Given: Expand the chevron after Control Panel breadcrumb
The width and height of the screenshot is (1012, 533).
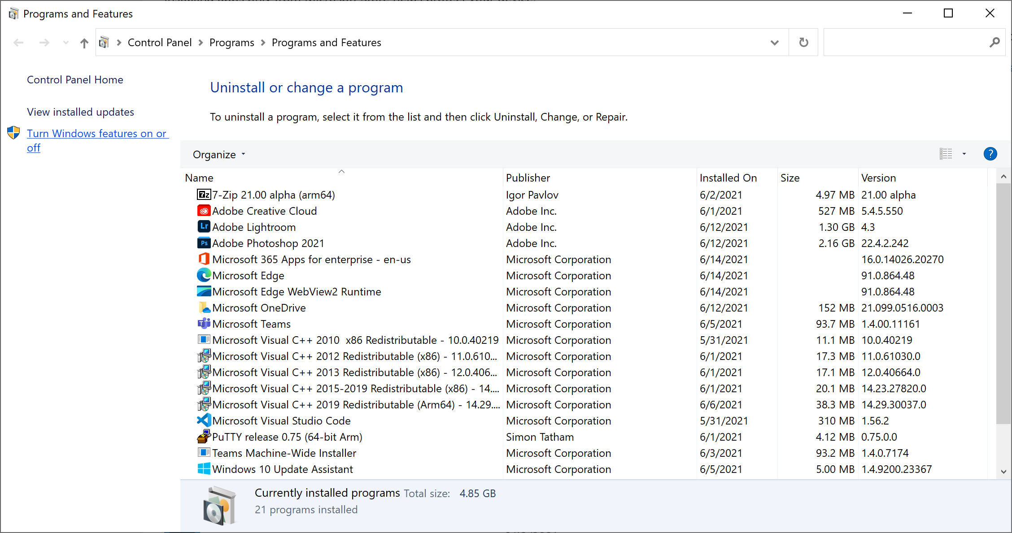Looking at the screenshot, I should pos(200,43).
